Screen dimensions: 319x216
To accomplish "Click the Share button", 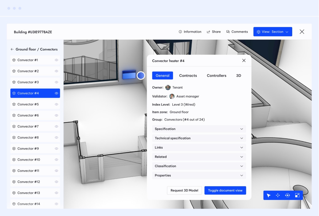I will pyautogui.click(x=214, y=32).
